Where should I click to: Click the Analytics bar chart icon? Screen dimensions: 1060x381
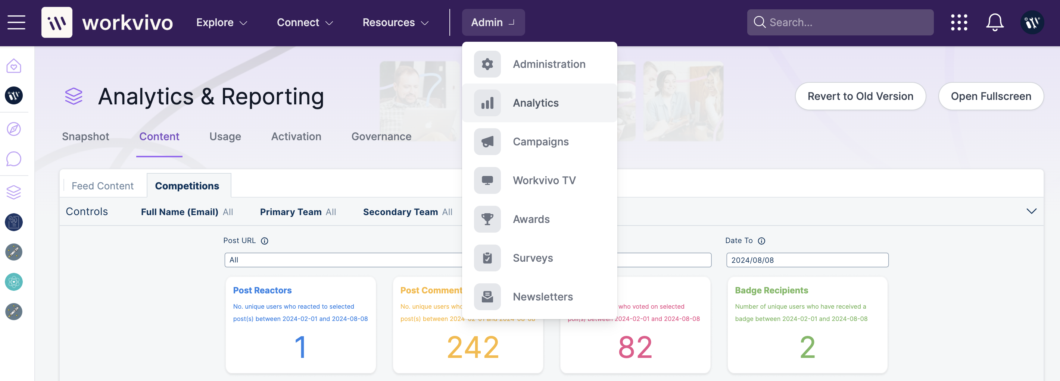tap(487, 103)
